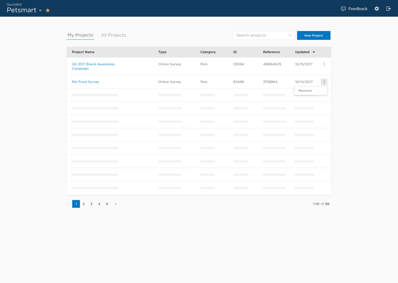Open the Pet Food Survey project

tap(85, 82)
